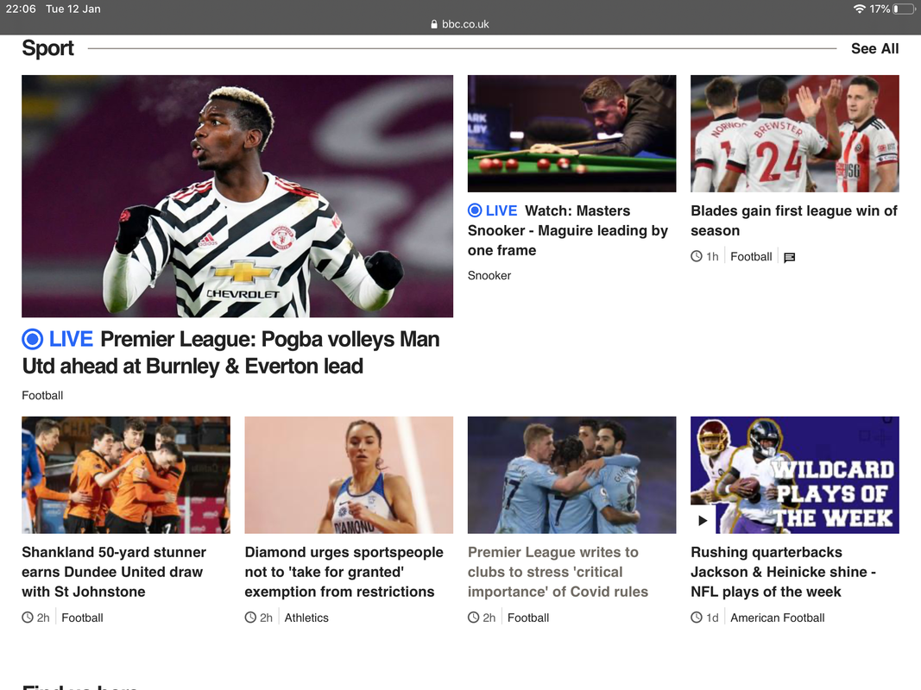The height and width of the screenshot is (690, 921).
Task: Open the Premier League Pogba volleys headline
Action: tap(230, 353)
